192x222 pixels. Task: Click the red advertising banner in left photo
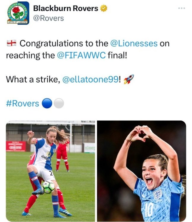(x=16, y=146)
